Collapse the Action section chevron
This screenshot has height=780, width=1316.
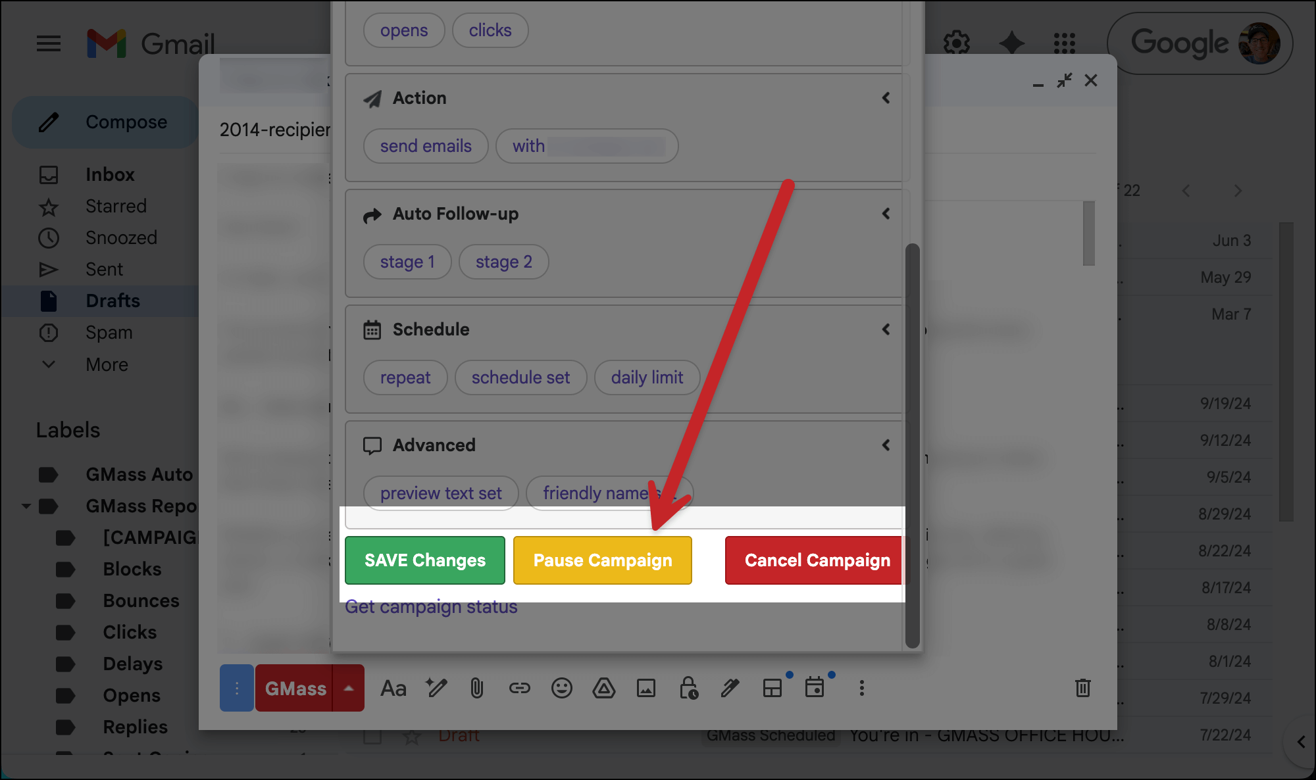click(886, 98)
